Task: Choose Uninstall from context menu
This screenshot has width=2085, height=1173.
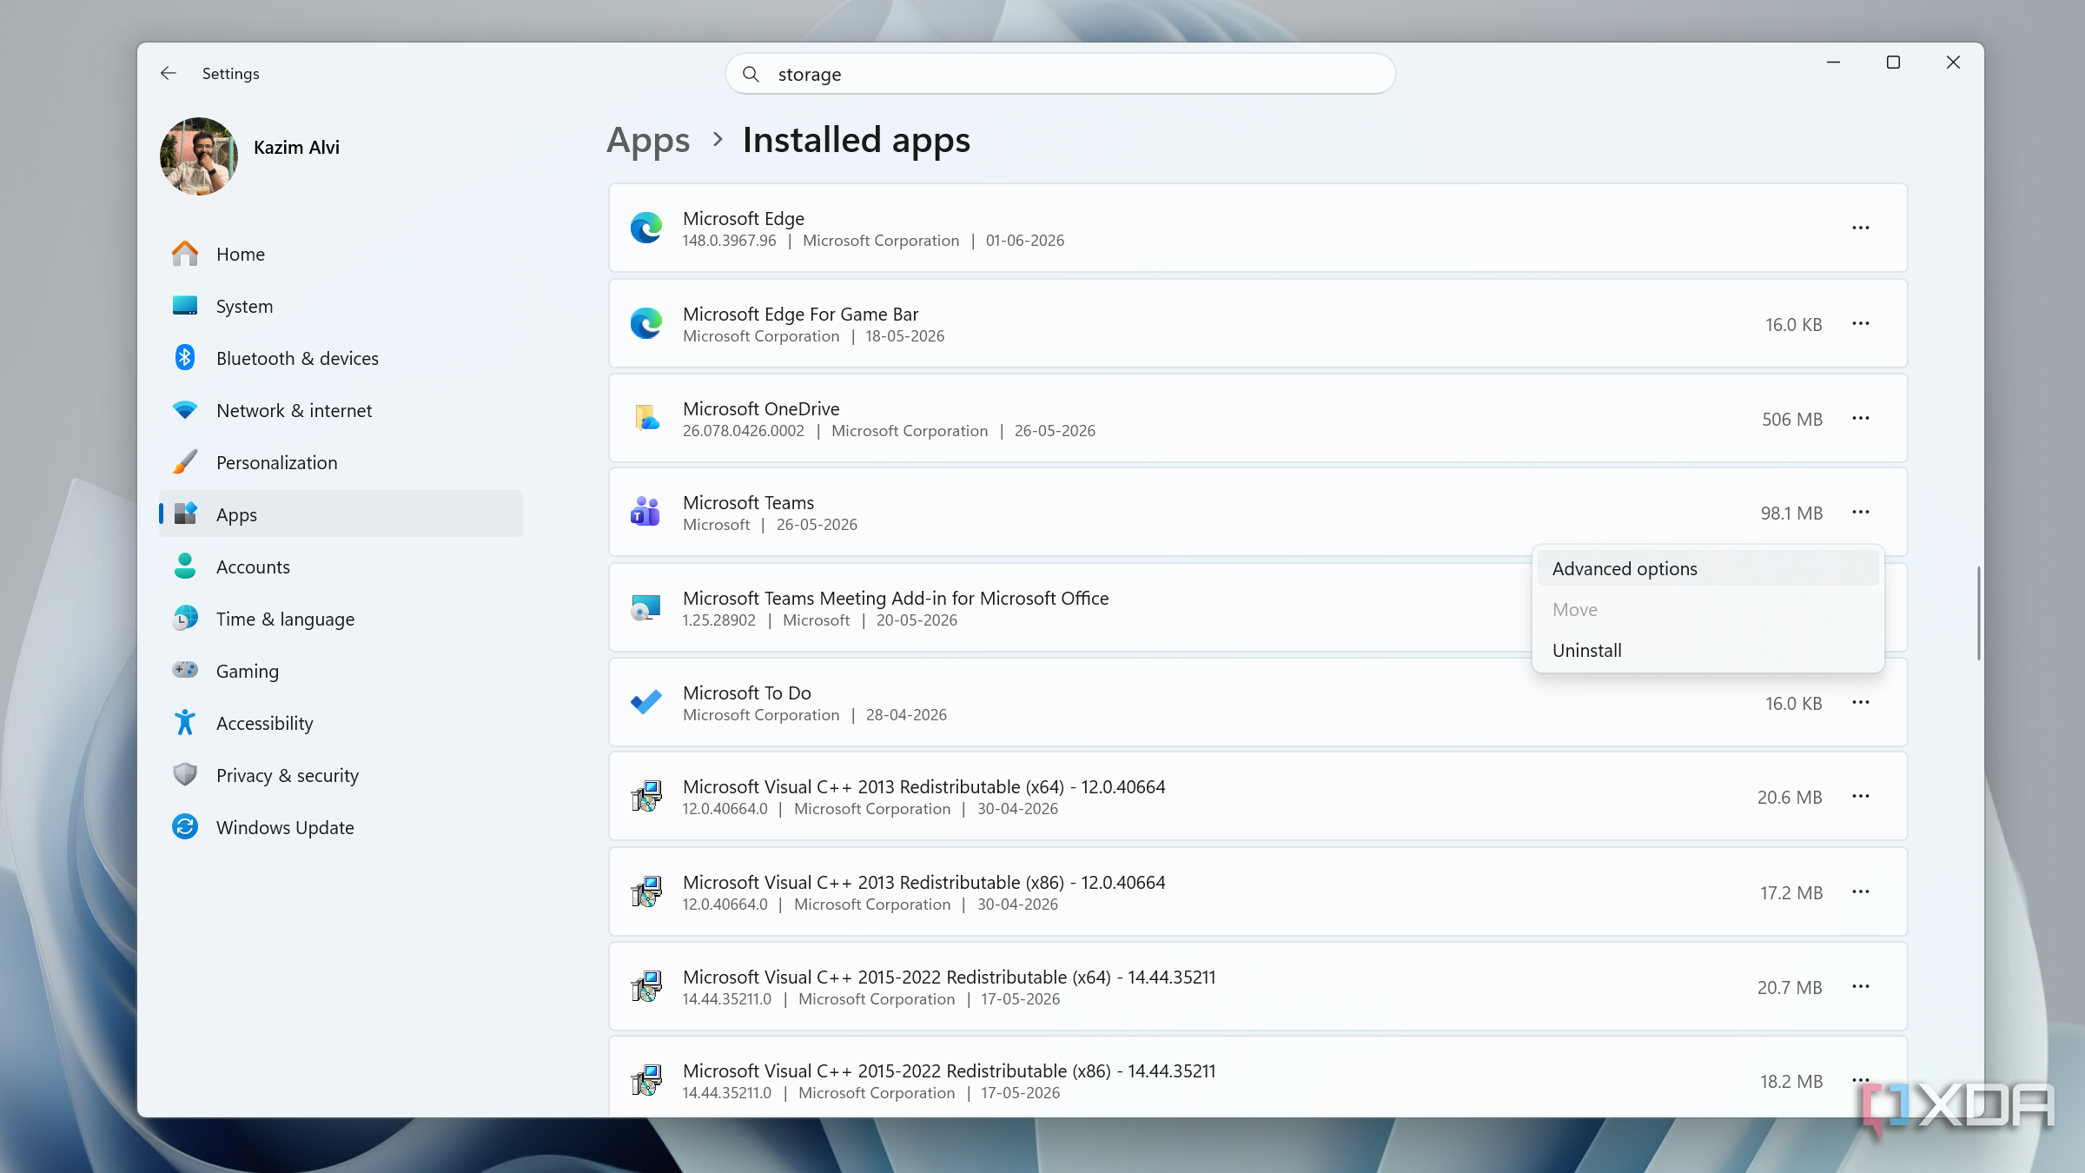Action: (x=1707, y=650)
